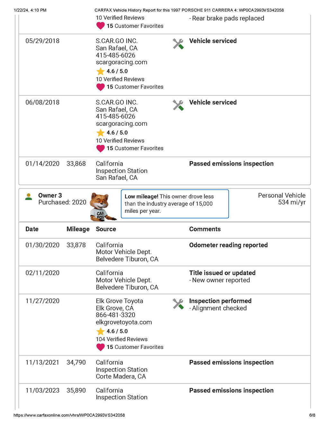Click the 104 Verified Reviews text
329x425 pixels.
[x=121, y=339]
